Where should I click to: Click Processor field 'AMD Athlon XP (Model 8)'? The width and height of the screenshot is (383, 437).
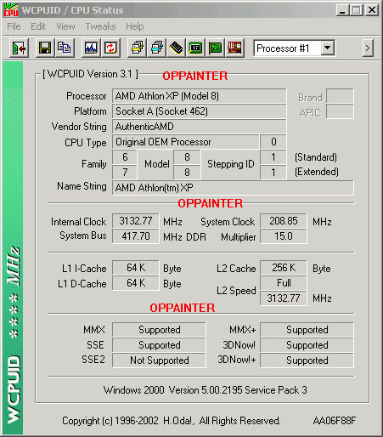click(x=200, y=96)
